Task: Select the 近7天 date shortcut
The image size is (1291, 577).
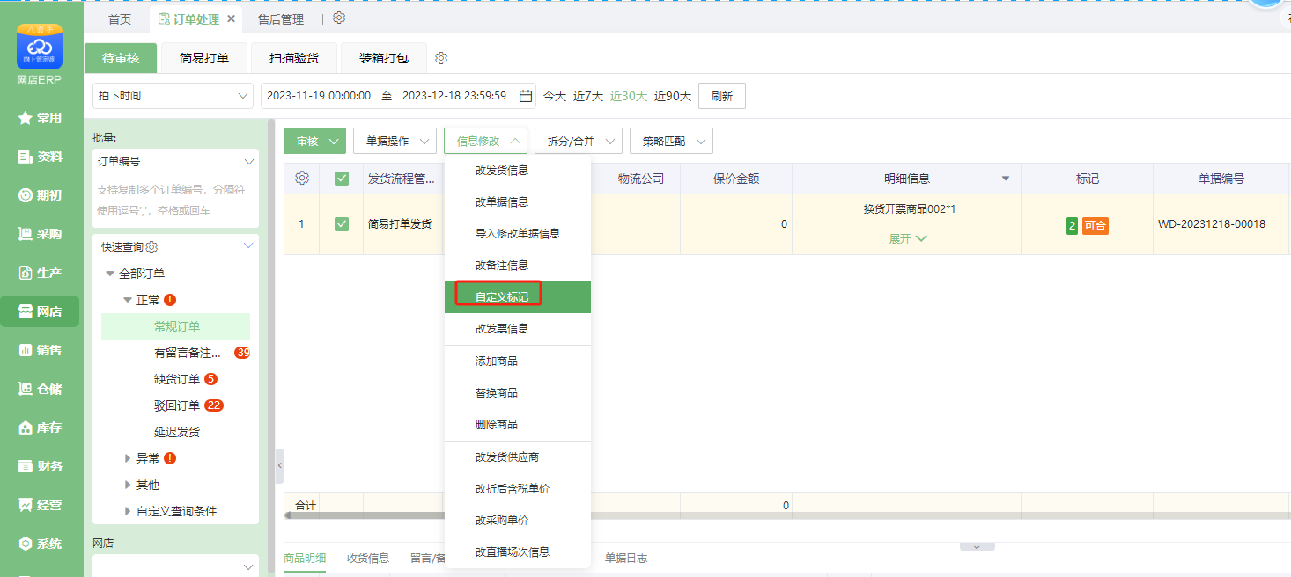Action: pyautogui.click(x=588, y=96)
